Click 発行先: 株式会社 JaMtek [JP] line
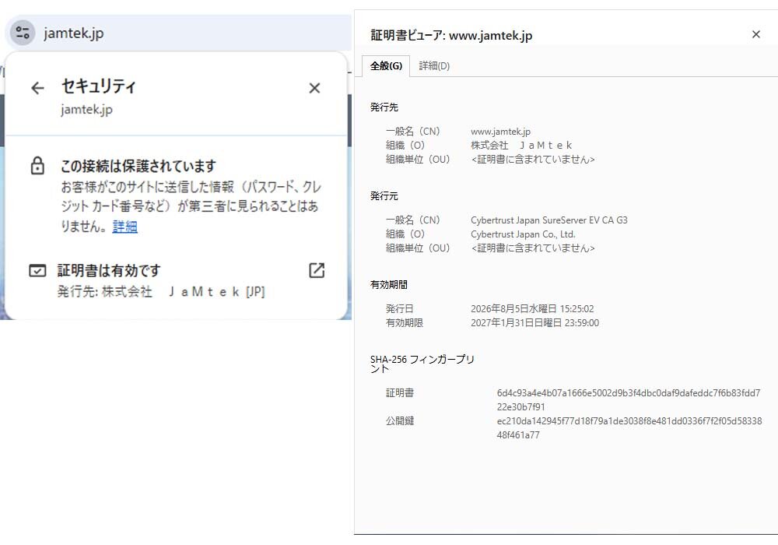The image size is (778, 545). [161, 291]
